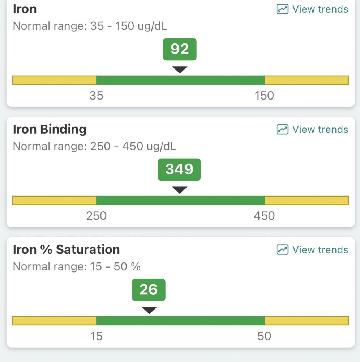This screenshot has width=360, height=362.
Task: Select the Iron test title
Action: tap(25, 9)
